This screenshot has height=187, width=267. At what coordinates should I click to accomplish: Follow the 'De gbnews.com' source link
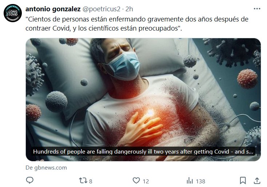46,168
